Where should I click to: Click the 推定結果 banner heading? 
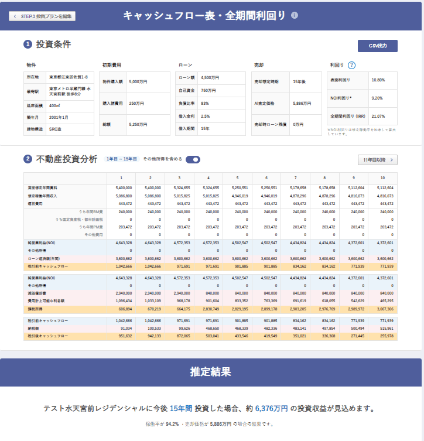(x=211, y=372)
